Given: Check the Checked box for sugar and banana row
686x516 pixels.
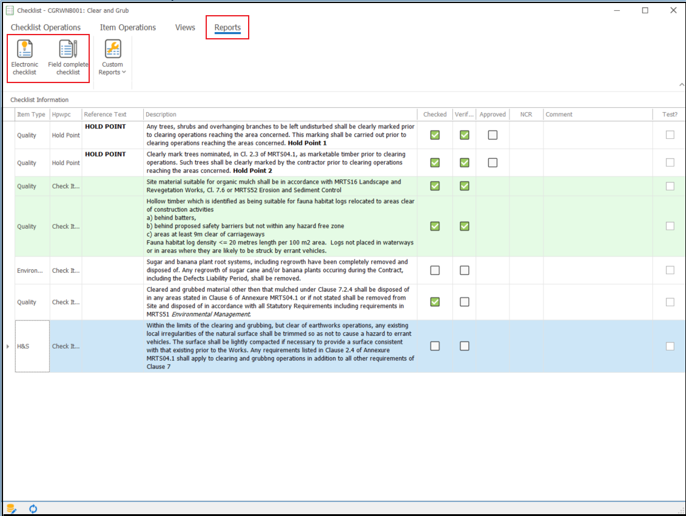Looking at the screenshot, I should pos(435,270).
